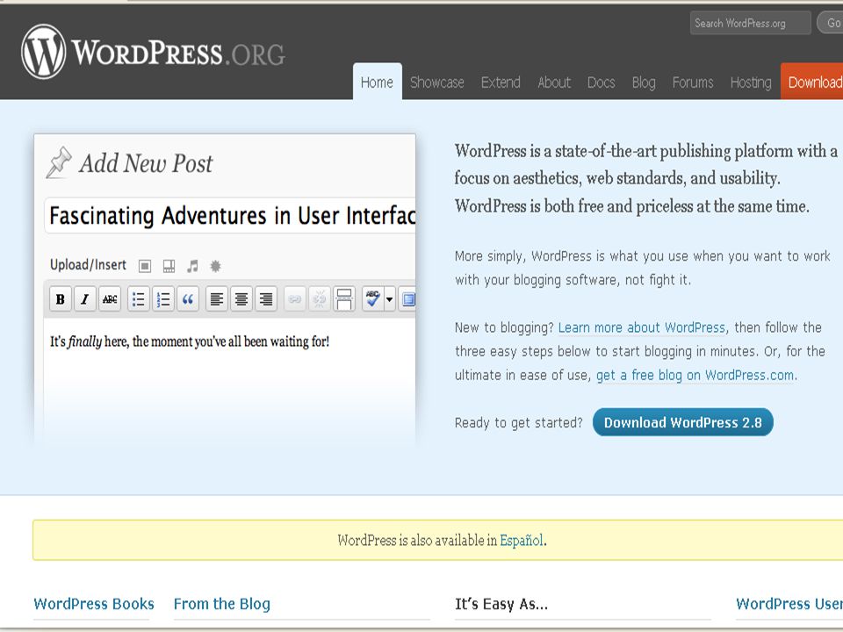Click the Add Audio music note icon

point(192,265)
